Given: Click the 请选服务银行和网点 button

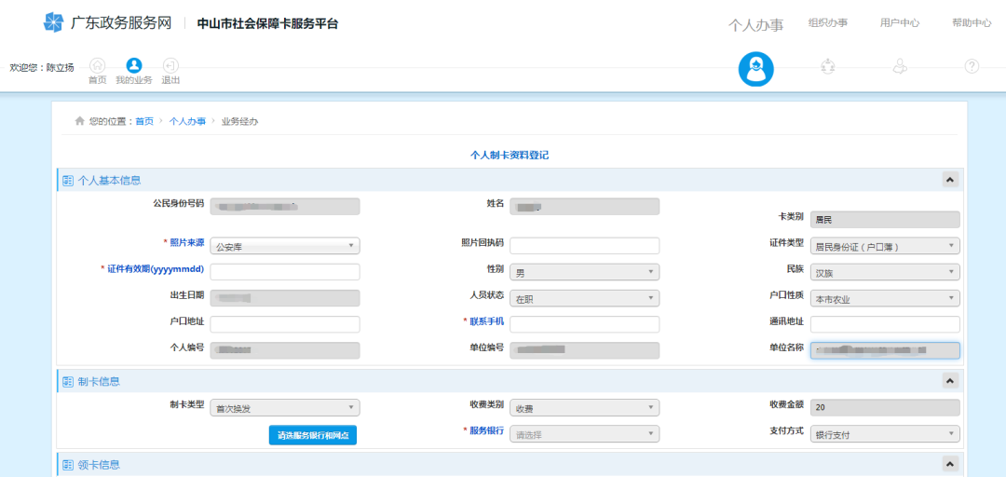Looking at the screenshot, I should (x=313, y=435).
